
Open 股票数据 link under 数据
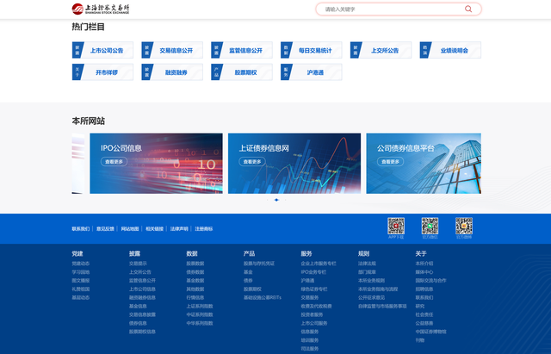pyautogui.click(x=195, y=264)
